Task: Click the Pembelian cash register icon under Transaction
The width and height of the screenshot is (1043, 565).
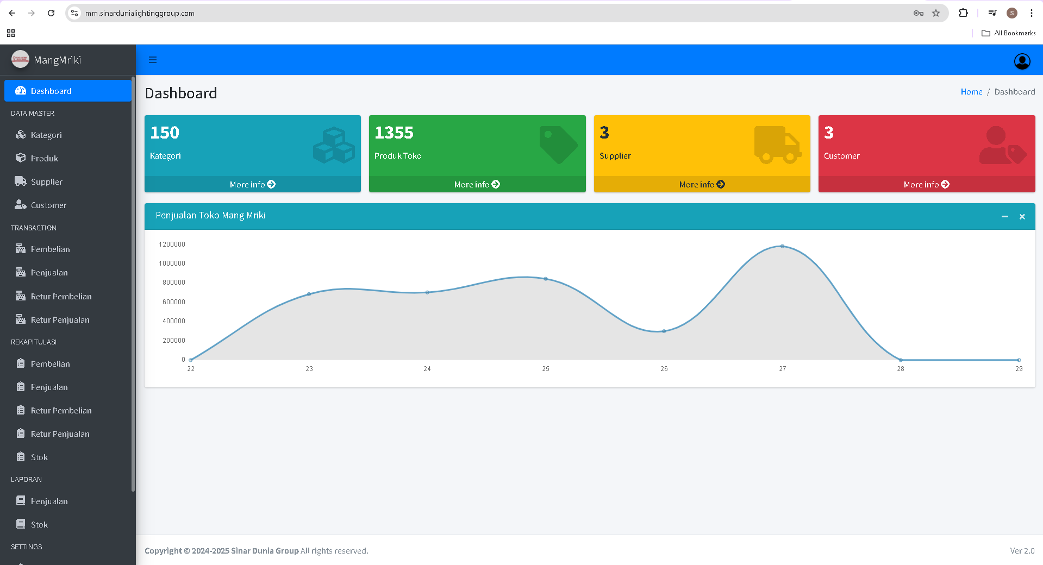Action: coord(21,249)
